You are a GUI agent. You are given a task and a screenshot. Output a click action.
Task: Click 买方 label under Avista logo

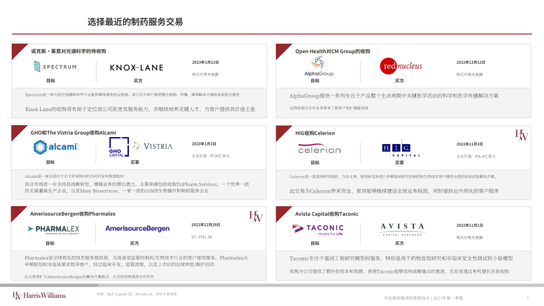pyautogui.click(x=399, y=243)
